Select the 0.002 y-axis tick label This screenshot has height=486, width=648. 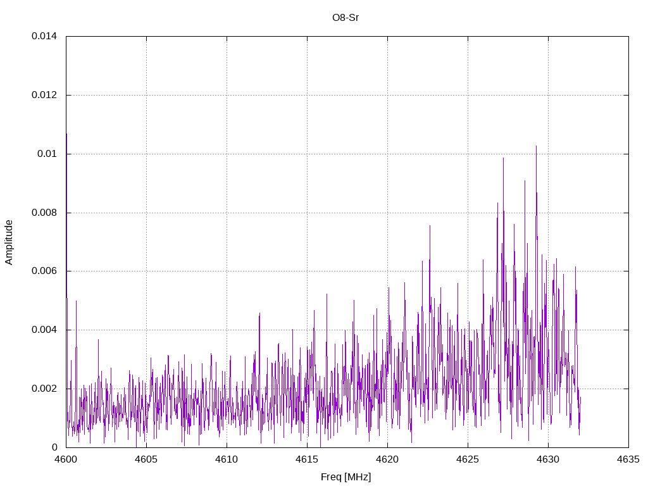click(x=44, y=389)
